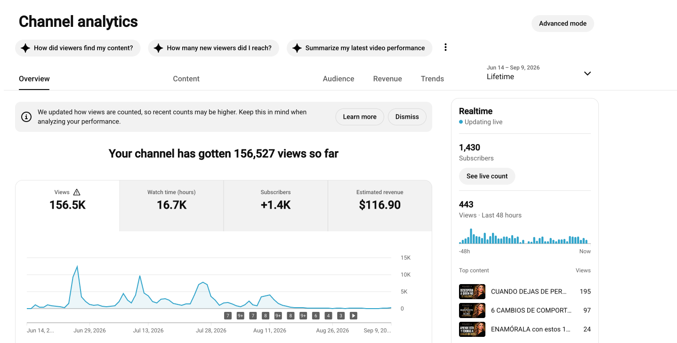Dismiss the views count notice
The width and height of the screenshot is (677, 343).
click(x=407, y=117)
